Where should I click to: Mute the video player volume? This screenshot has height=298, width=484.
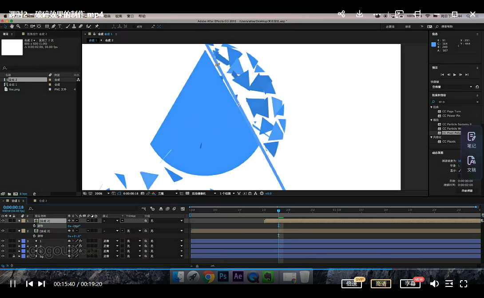[434, 284]
